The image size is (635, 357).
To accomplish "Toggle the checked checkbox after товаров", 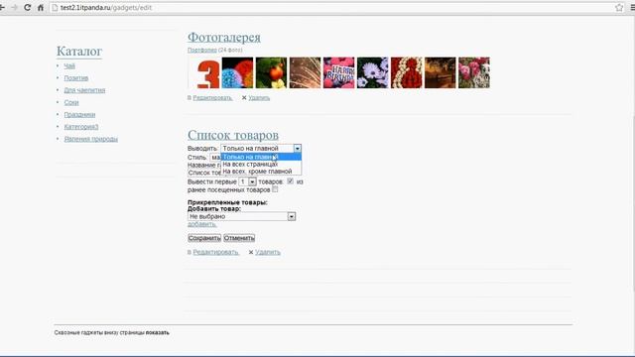I will coord(291,181).
